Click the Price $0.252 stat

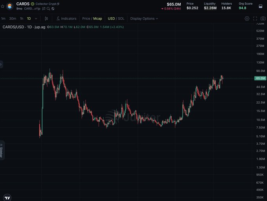pyautogui.click(x=192, y=6)
